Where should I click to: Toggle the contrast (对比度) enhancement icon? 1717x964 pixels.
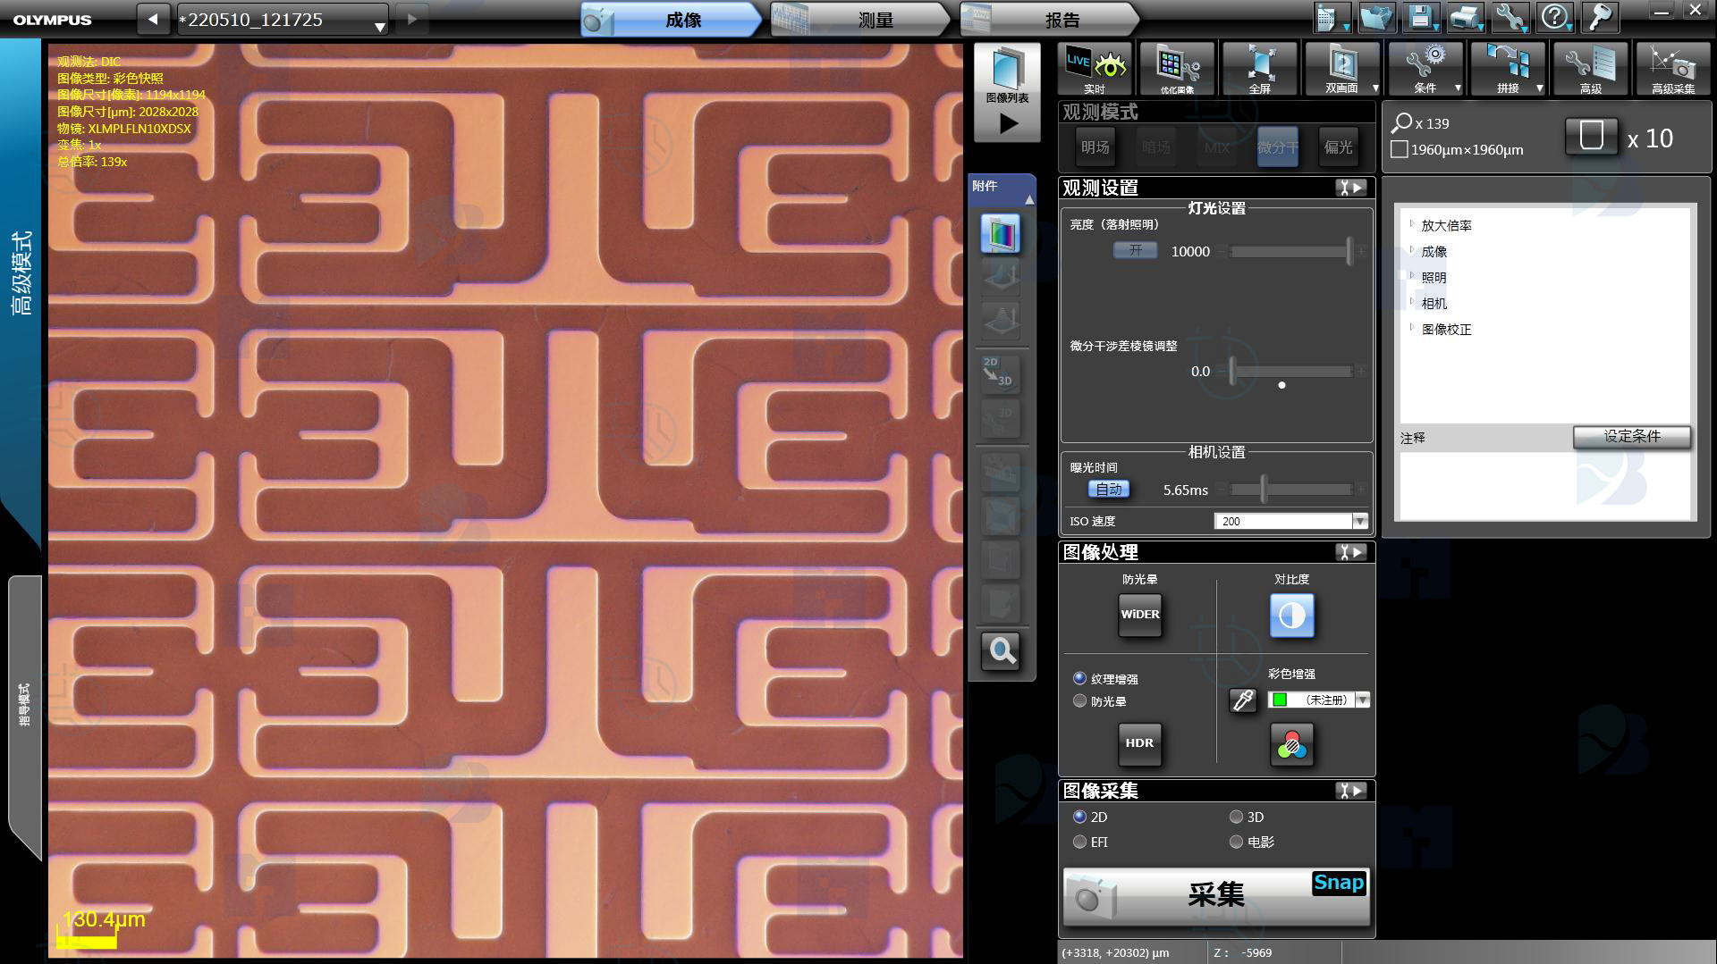[1291, 616]
